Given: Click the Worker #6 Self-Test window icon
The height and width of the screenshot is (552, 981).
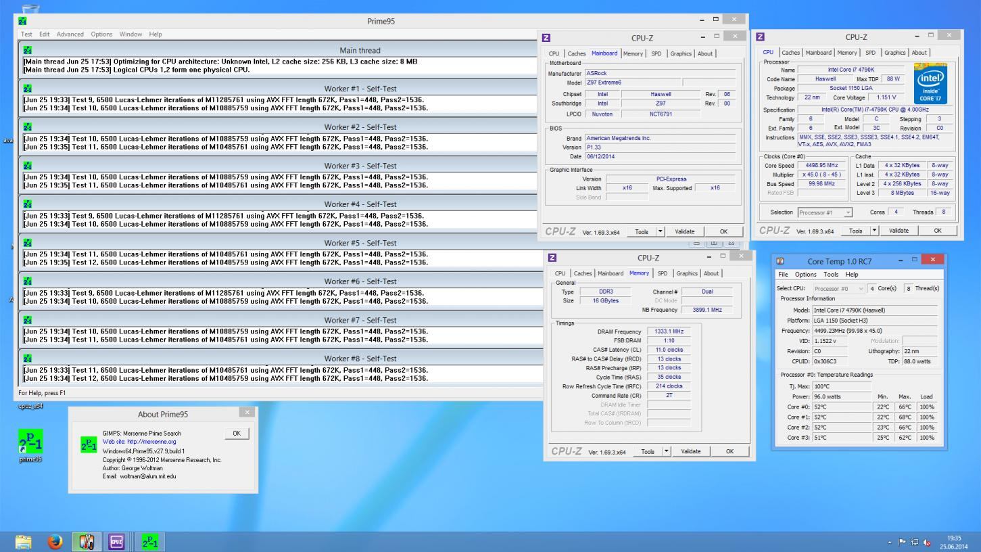Looking at the screenshot, I should coord(27,281).
